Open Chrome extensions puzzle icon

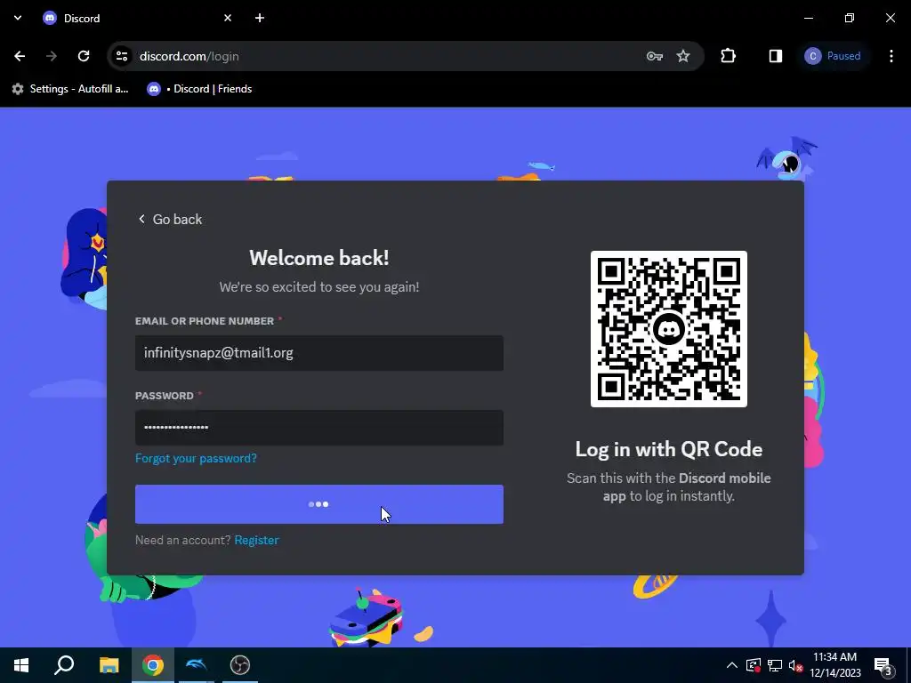pyautogui.click(x=728, y=56)
